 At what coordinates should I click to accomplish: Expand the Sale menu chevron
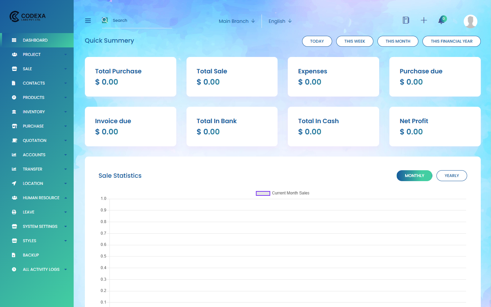[65, 69]
